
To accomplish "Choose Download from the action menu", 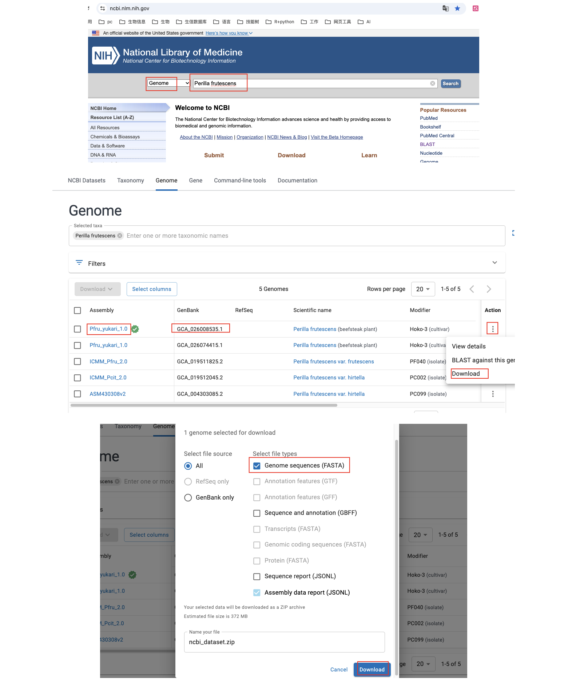I will [x=466, y=374].
